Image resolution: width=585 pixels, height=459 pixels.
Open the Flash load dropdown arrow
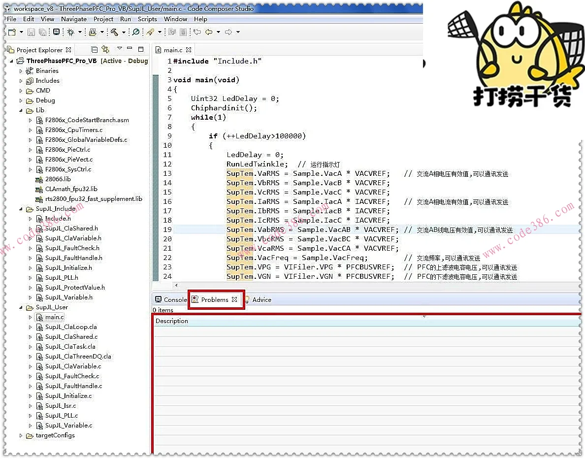tap(102, 32)
